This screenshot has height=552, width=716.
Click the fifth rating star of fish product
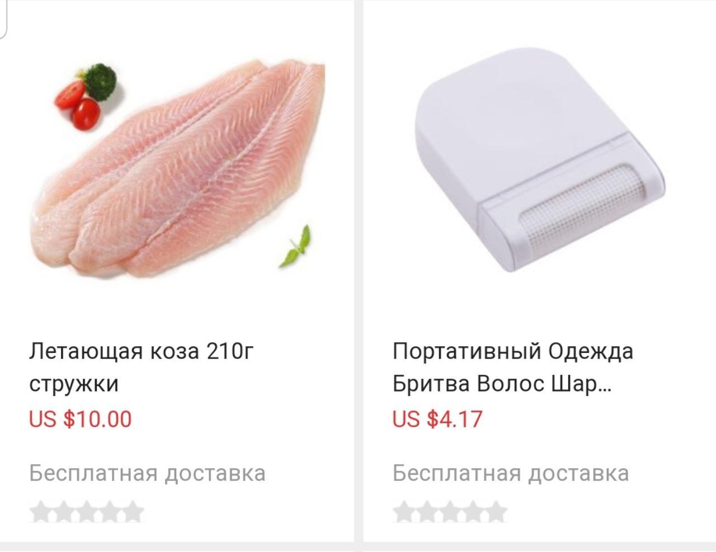[133, 512]
